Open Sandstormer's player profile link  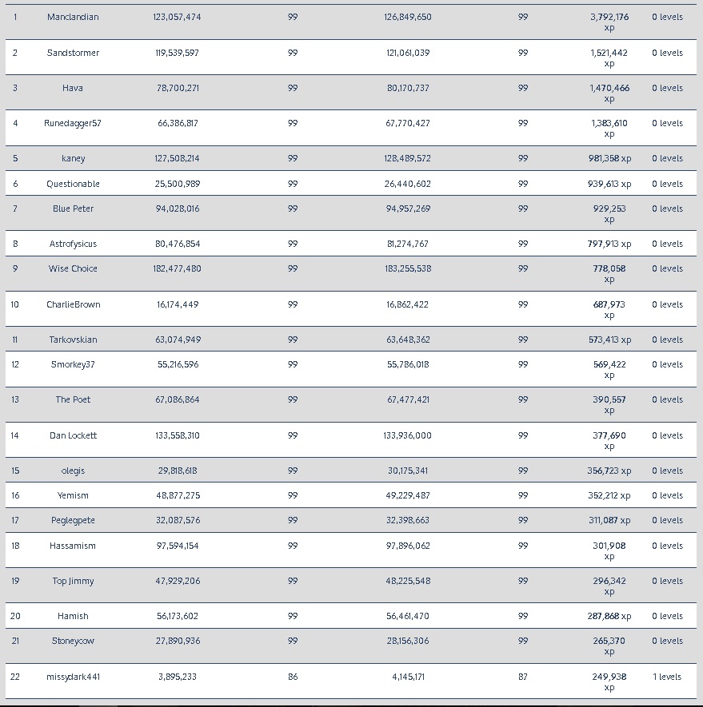click(x=73, y=53)
